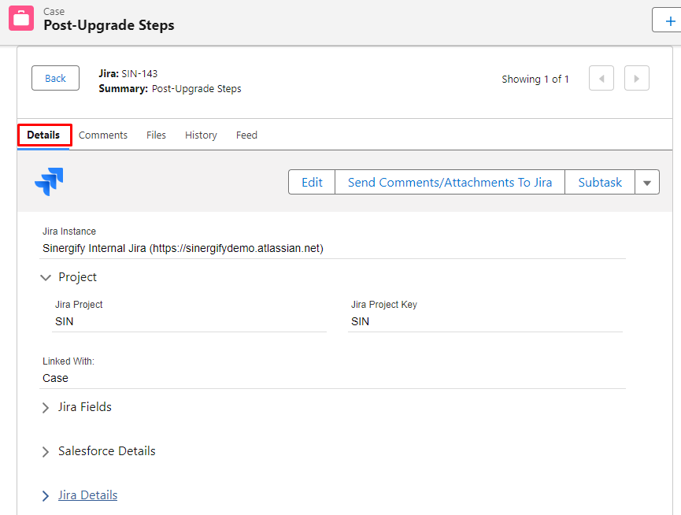681x515 pixels.
Task: Open dropdown arrow next to Subtask
Action: 646,183
